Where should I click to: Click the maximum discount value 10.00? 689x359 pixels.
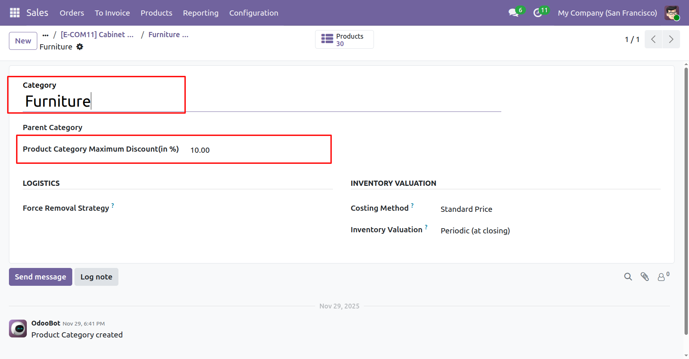(200, 150)
